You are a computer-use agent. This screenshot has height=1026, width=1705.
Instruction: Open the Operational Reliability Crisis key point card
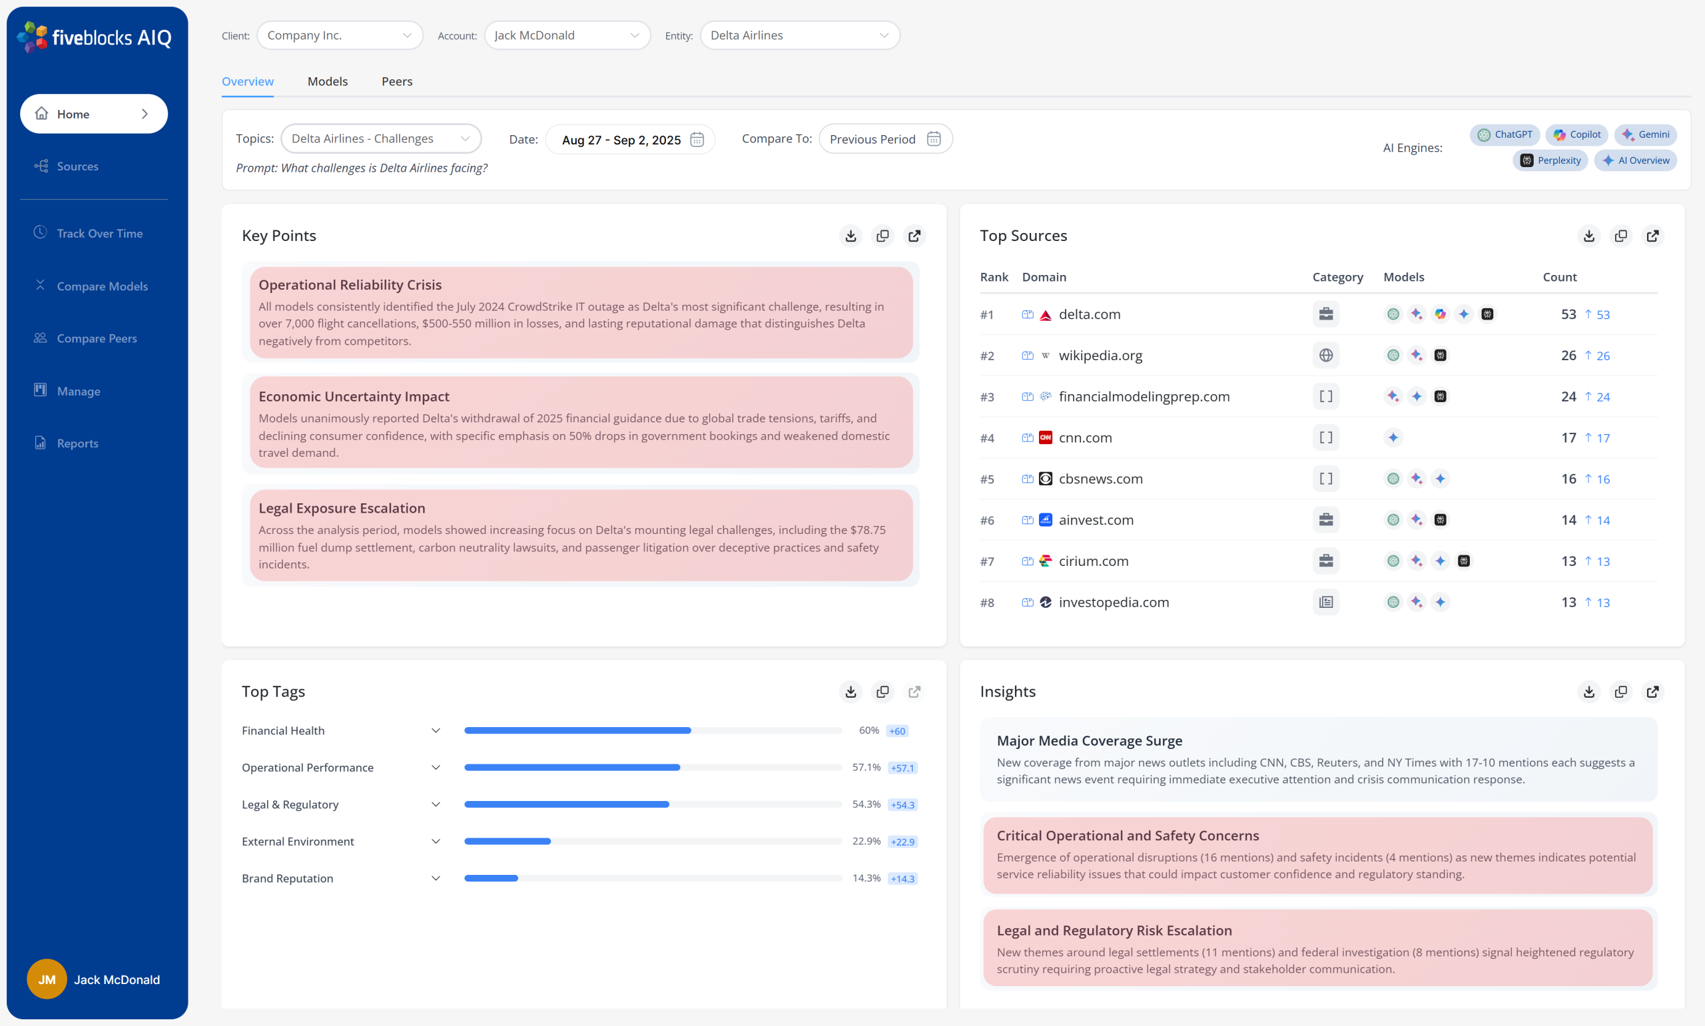pyautogui.click(x=581, y=312)
